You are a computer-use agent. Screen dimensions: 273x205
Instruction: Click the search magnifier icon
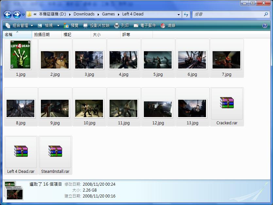click(266, 14)
